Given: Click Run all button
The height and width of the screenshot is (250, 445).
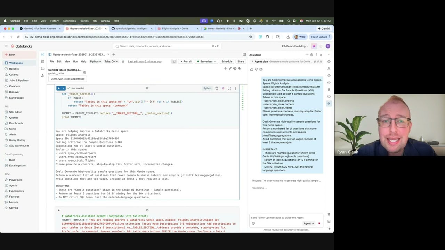Looking at the screenshot, I should tap(185, 61).
